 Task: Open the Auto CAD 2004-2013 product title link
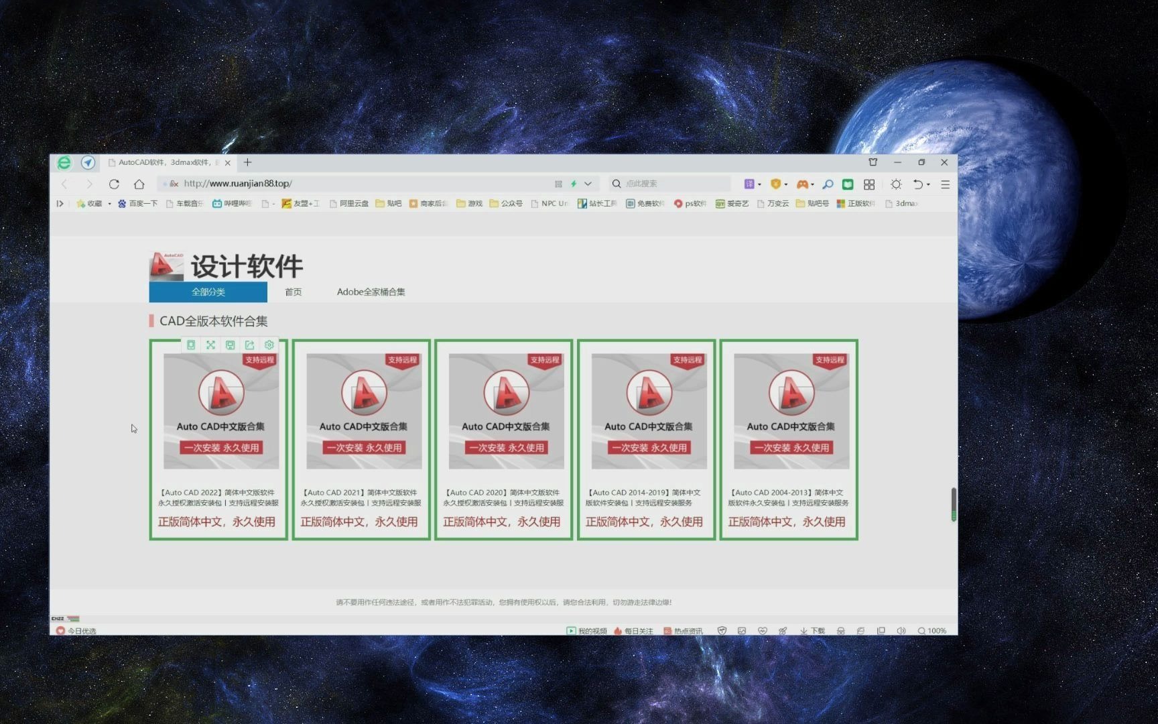pos(789,497)
